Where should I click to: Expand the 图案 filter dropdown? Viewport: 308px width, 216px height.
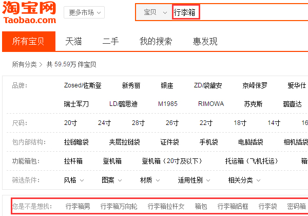pos(112,180)
